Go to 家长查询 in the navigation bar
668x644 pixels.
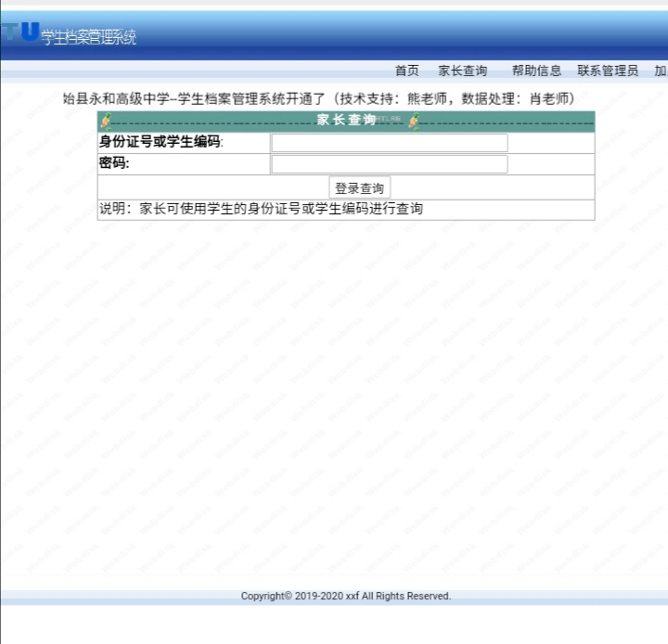462,71
